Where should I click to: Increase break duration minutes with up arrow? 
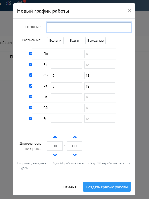tap(75, 137)
